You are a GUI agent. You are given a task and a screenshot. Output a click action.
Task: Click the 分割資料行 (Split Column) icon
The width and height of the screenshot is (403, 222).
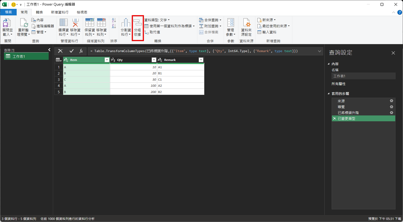tap(126, 23)
